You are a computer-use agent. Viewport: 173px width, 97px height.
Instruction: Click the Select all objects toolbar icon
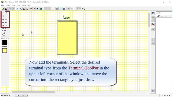(x=57, y=9)
